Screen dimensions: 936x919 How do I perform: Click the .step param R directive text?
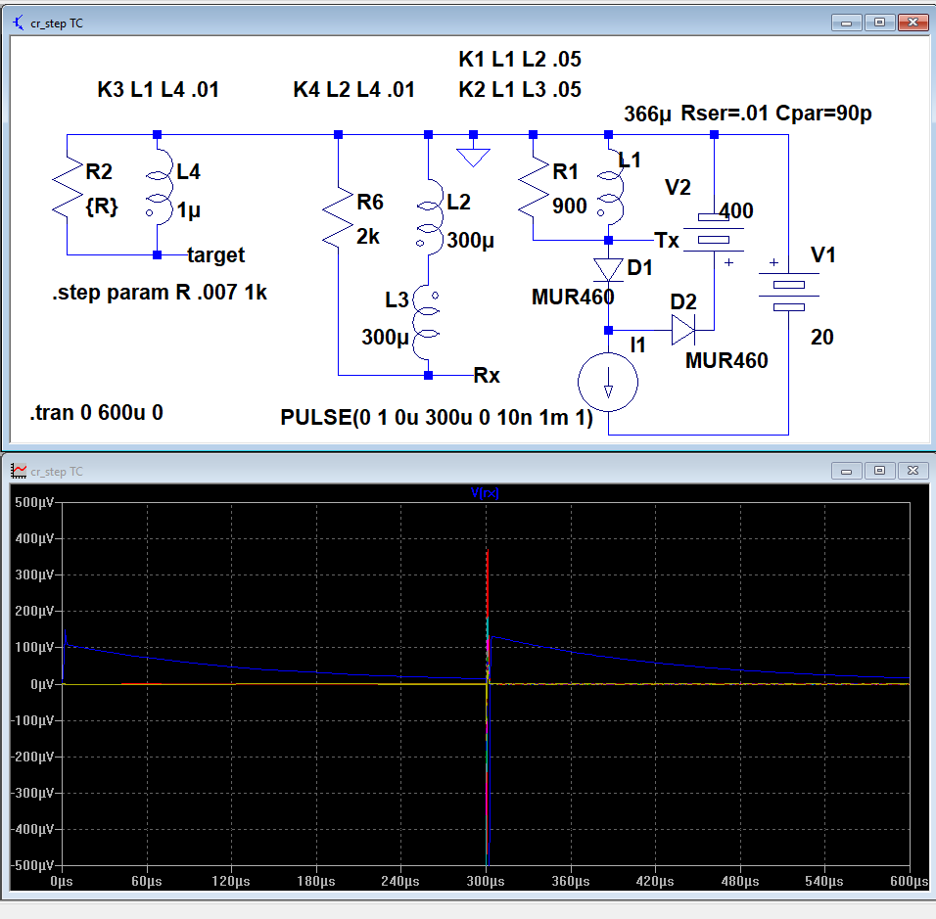coord(160,294)
